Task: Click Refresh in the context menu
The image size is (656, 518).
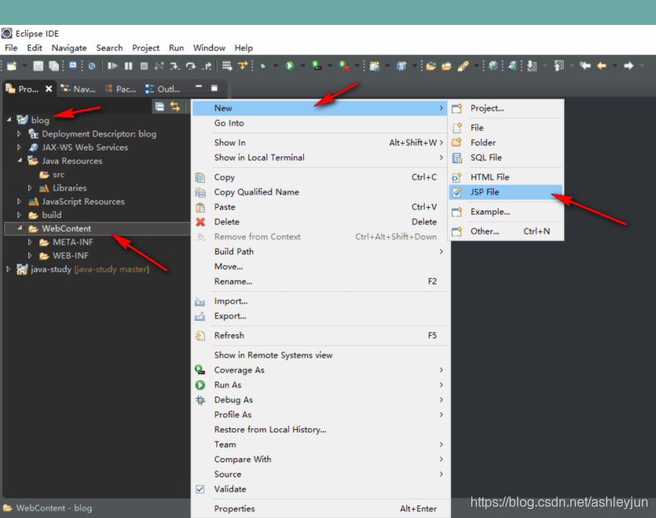Action: (321, 335)
